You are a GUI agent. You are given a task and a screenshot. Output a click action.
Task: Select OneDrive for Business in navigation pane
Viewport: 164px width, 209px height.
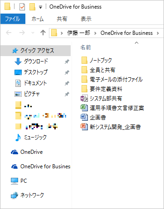click(x=45, y=166)
